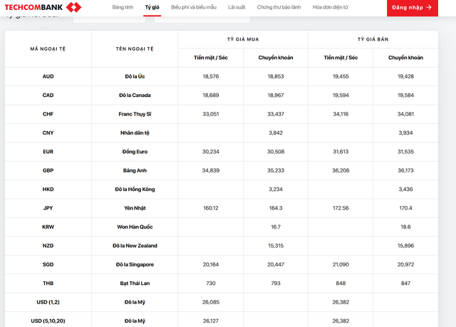
Task: Click the Đô la New Zealand name cell
Action: [135, 246]
